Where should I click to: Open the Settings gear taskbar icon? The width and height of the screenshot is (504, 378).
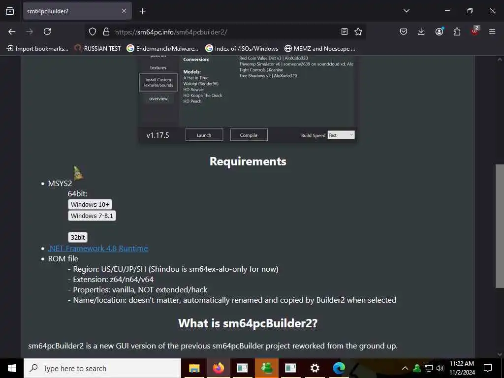tap(315, 368)
